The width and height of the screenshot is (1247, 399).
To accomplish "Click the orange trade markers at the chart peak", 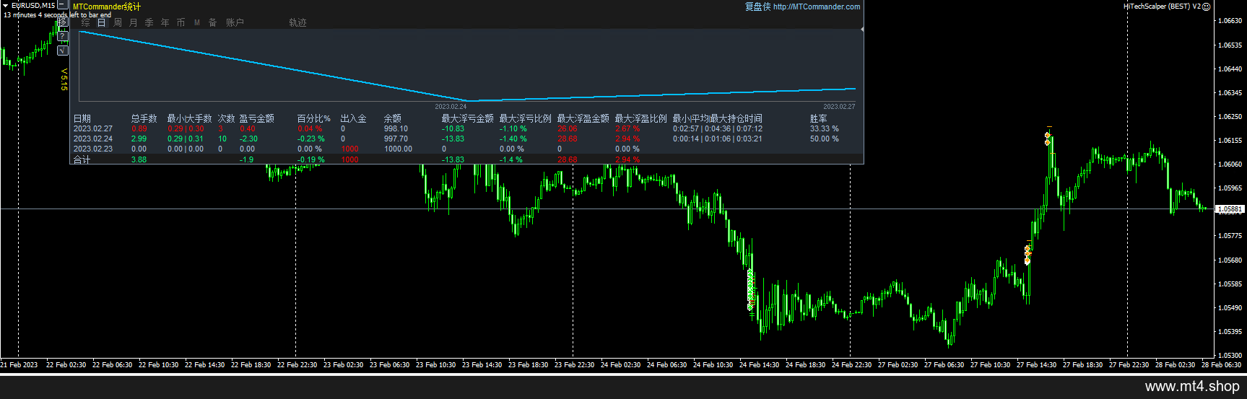I will [1047, 138].
